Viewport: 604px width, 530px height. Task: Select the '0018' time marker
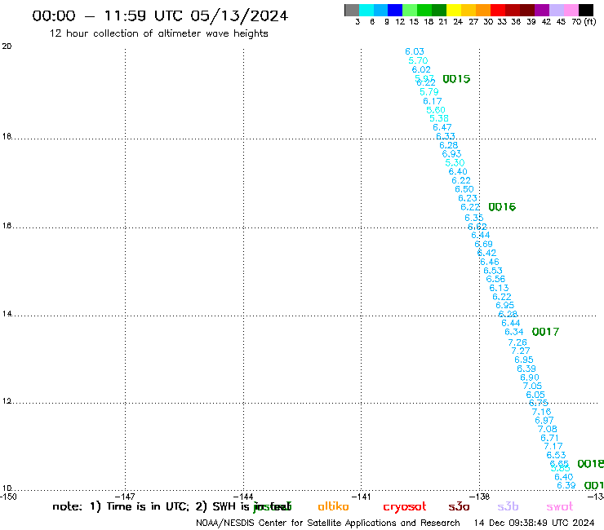coord(590,464)
